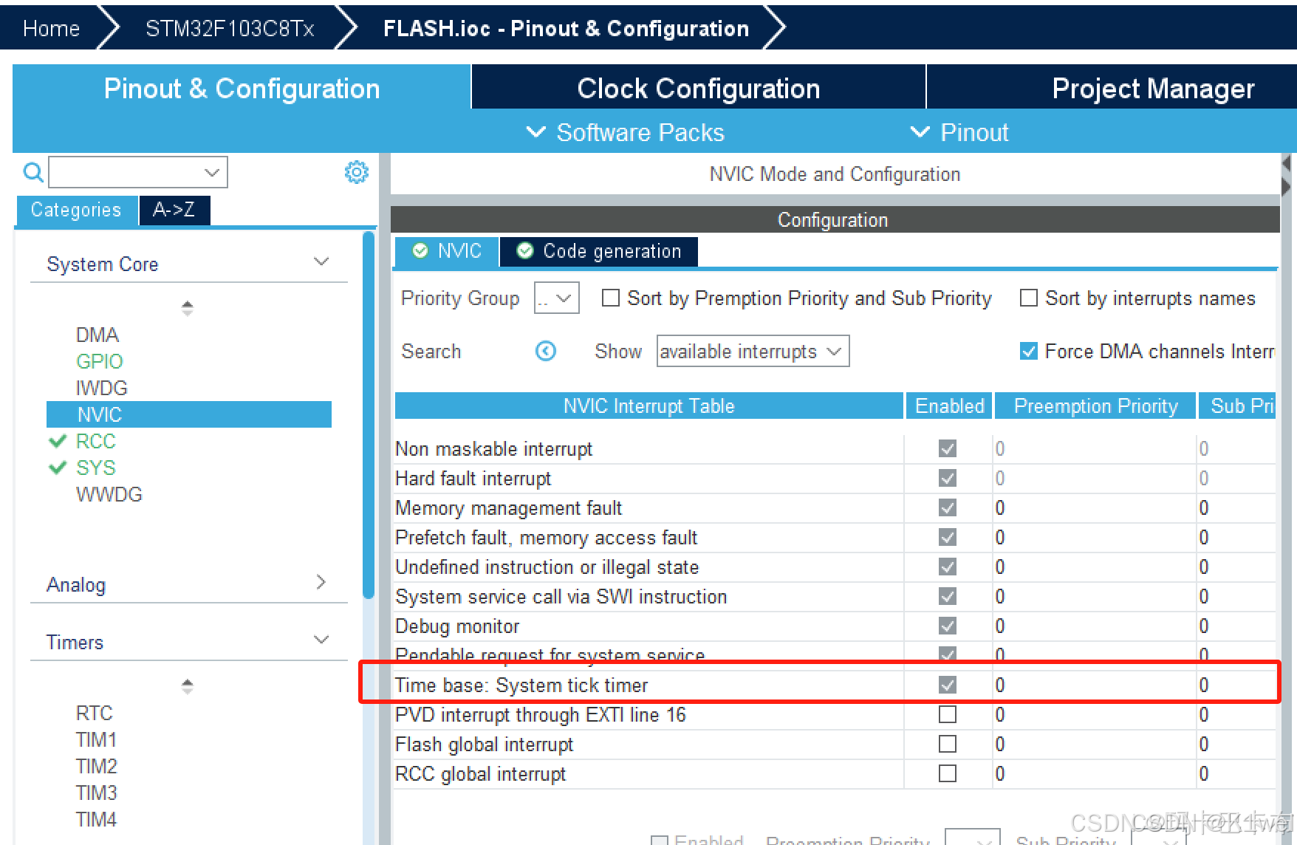Select TIM3 under Timers
The height and width of the screenshot is (845, 1297).
pos(96,793)
